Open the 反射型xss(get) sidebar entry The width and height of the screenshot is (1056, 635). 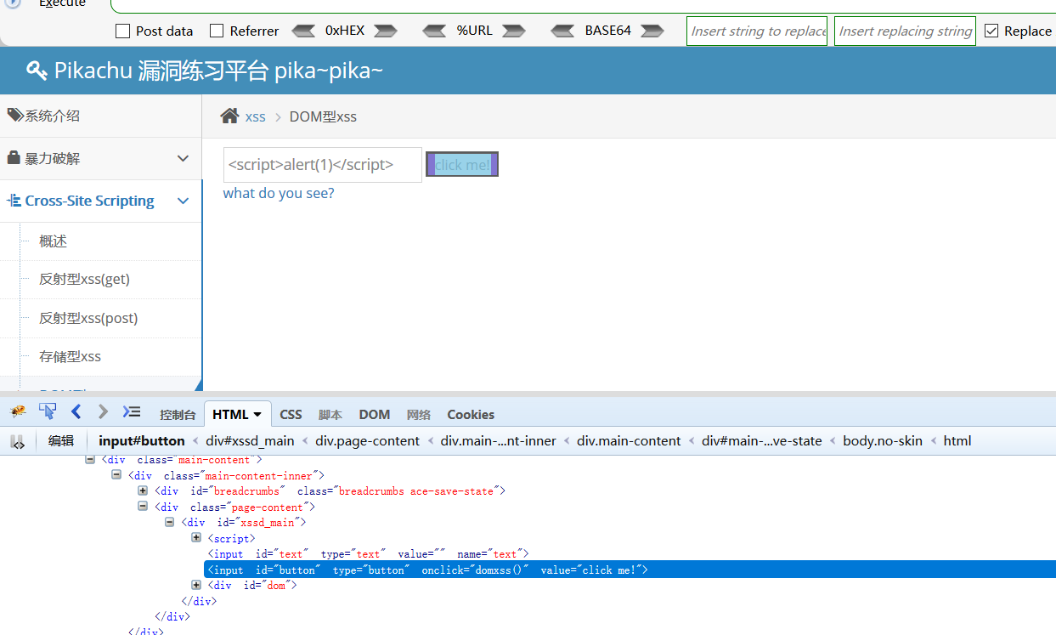101,280
